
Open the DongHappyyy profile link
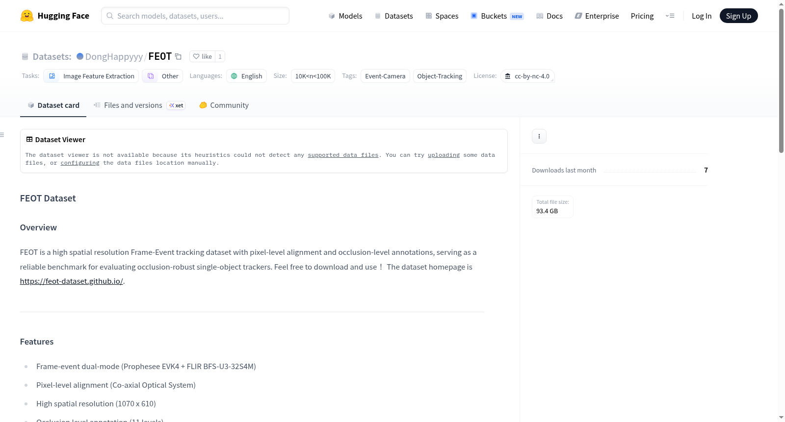[x=114, y=56]
